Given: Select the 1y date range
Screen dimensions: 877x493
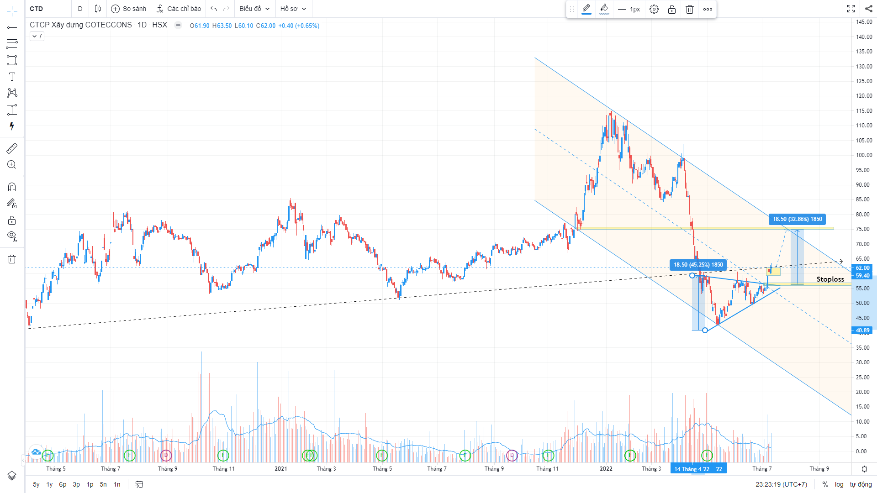Looking at the screenshot, I should 49,484.
